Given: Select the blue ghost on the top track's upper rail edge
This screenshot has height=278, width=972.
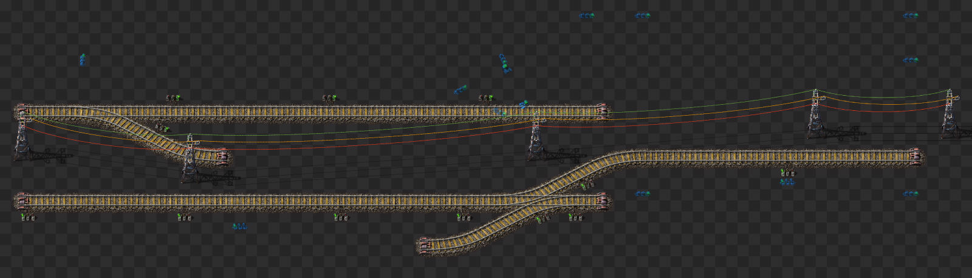Looking at the screenshot, I should click(x=523, y=105).
